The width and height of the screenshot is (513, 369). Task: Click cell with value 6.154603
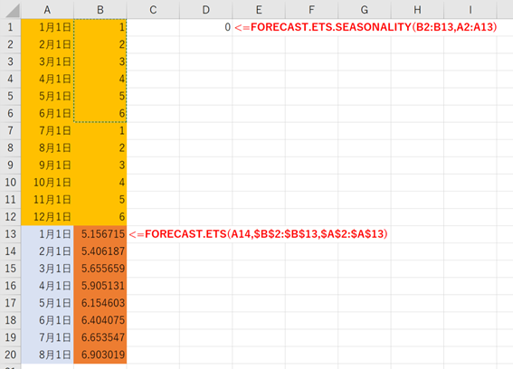pos(100,303)
